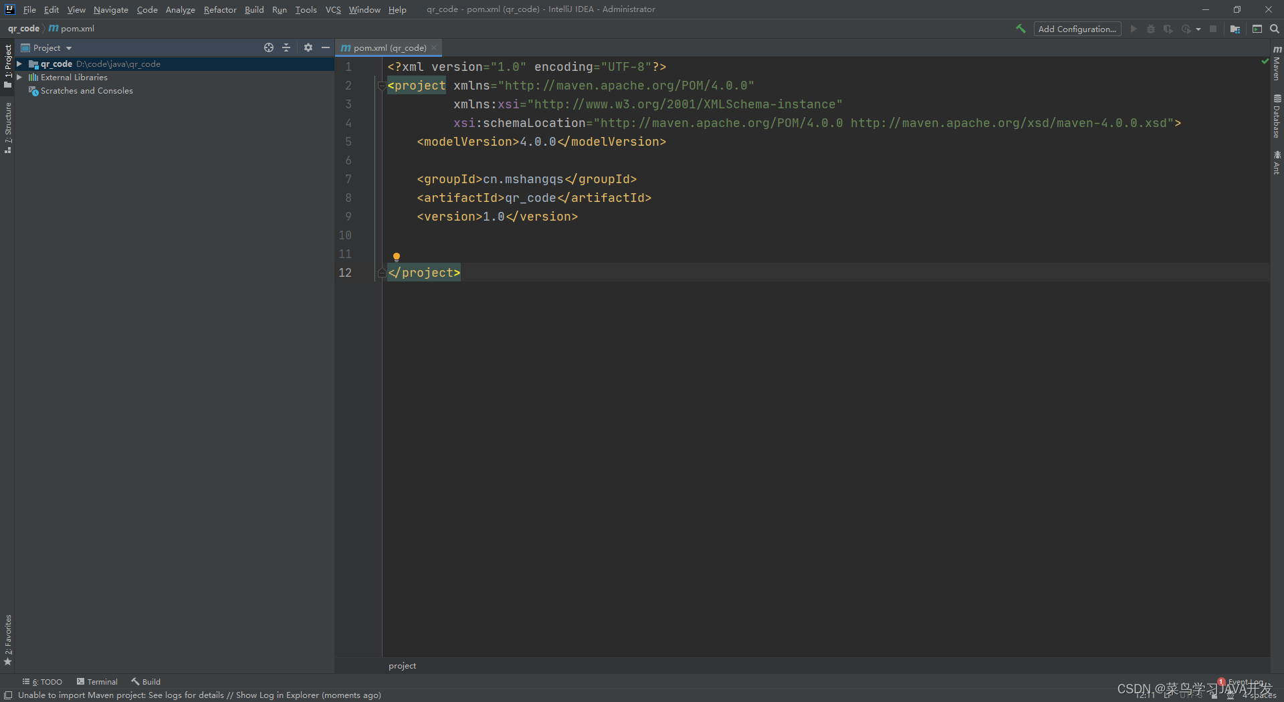This screenshot has width=1284, height=702.
Task: Click the Project Structure icon in toolbar
Action: [1235, 29]
